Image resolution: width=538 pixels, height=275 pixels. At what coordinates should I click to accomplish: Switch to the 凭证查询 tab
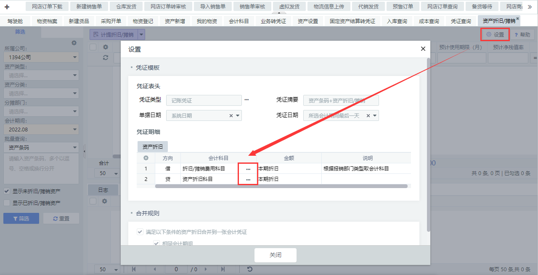[x=461, y=21]
